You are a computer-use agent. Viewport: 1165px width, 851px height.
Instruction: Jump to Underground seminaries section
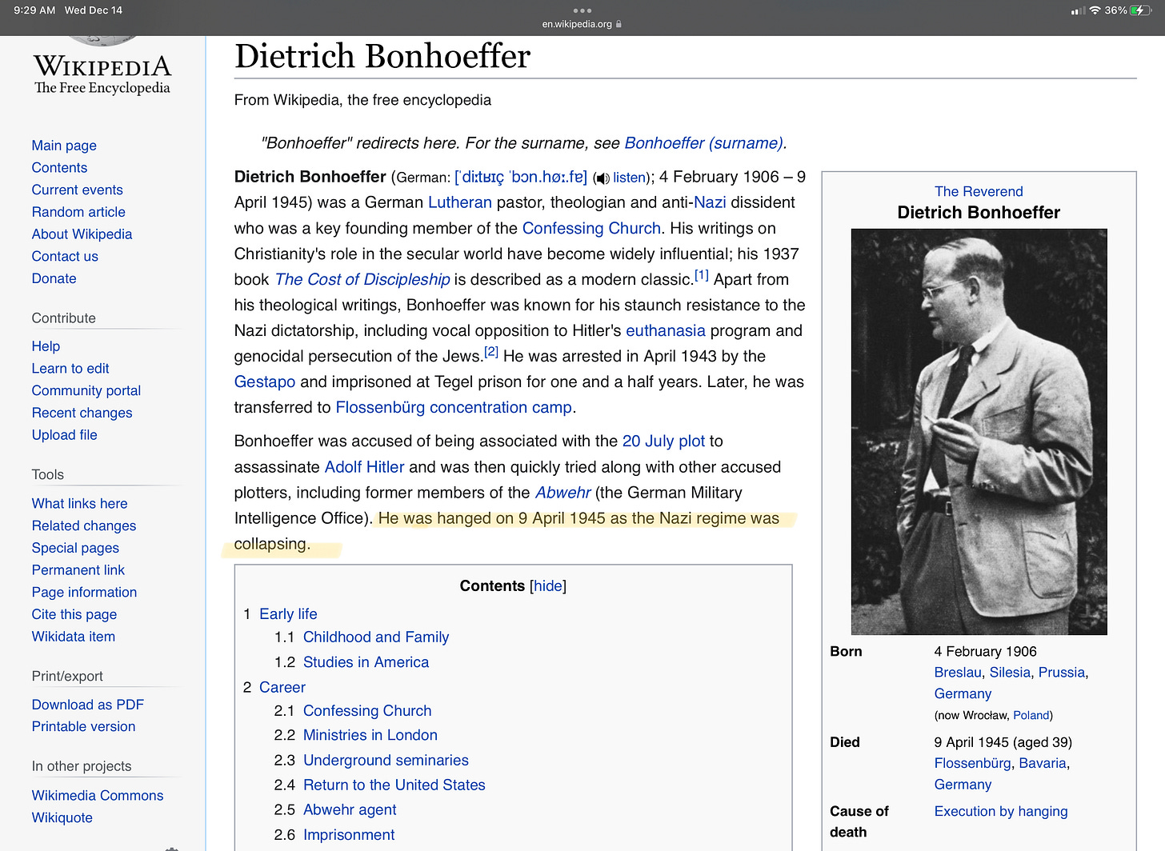click(x=386, y=761)
